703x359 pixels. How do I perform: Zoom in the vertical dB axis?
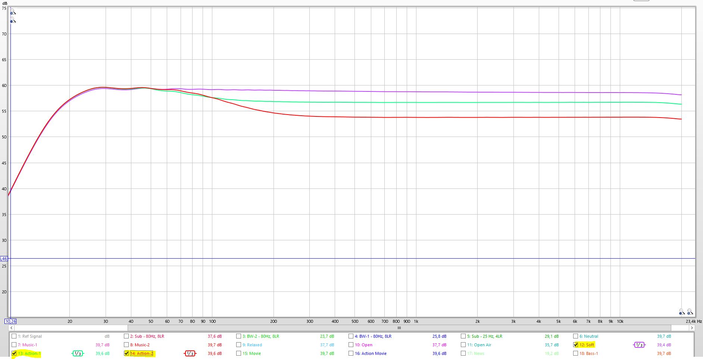(13, 12)
